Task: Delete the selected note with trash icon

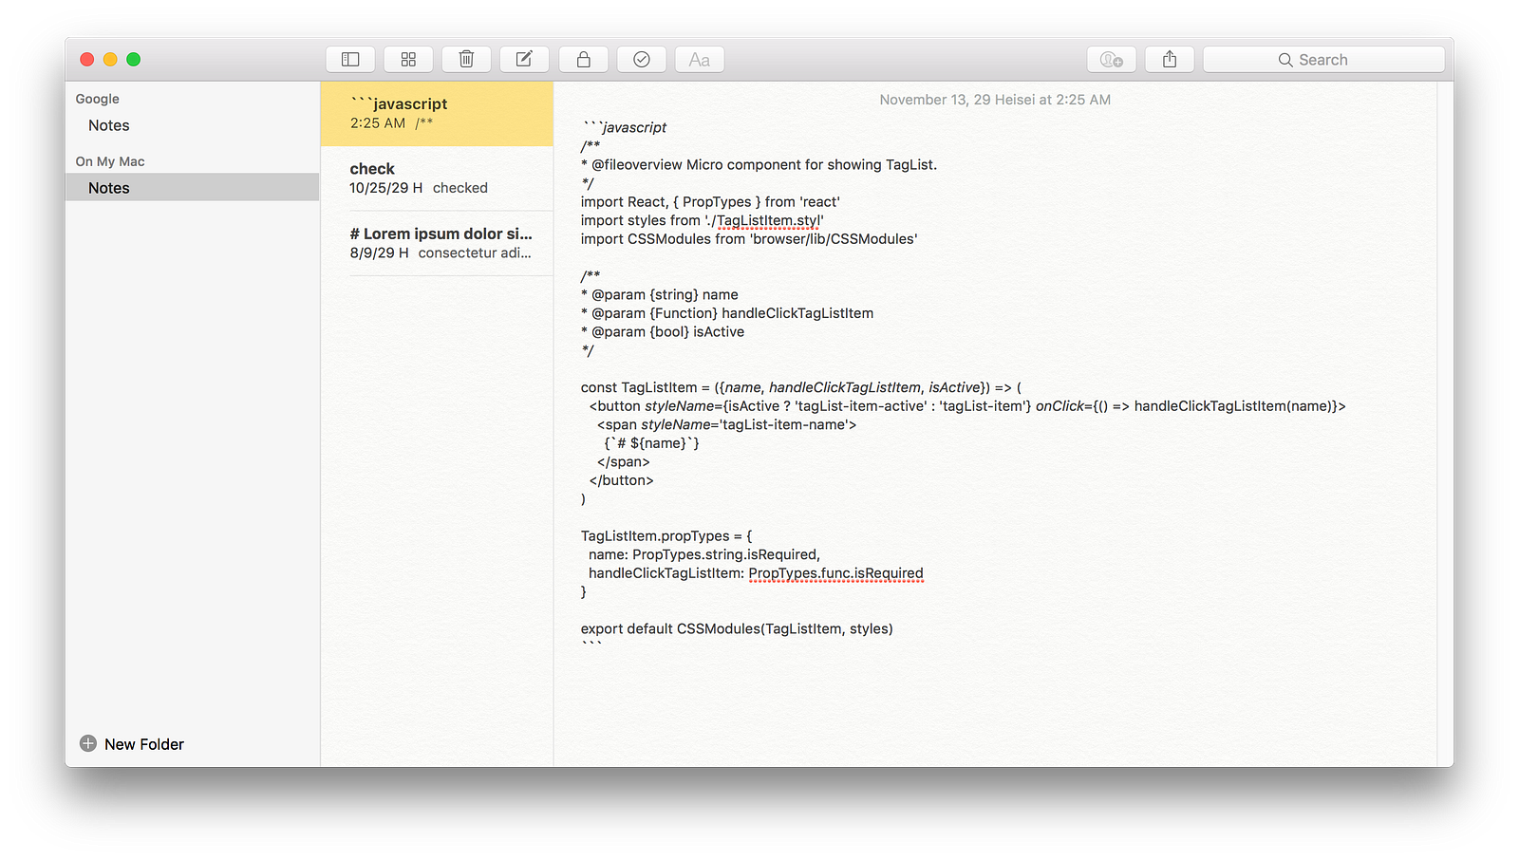Action: point(466,60)
